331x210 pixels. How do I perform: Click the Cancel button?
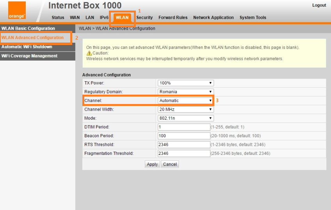tap(170, 164)
